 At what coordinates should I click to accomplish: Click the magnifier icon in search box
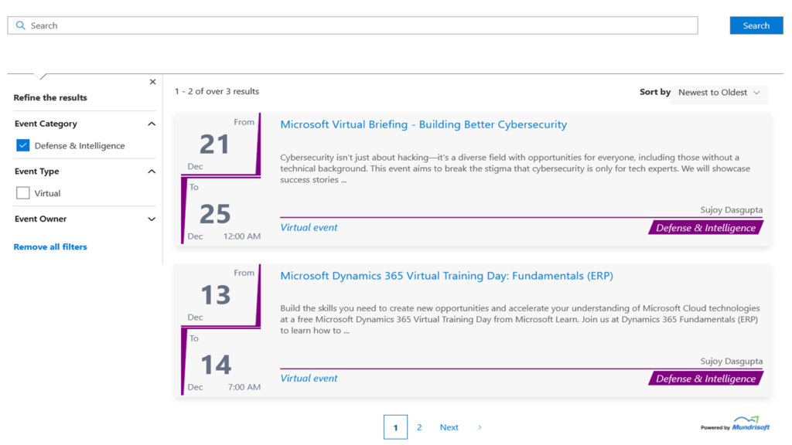21,25
